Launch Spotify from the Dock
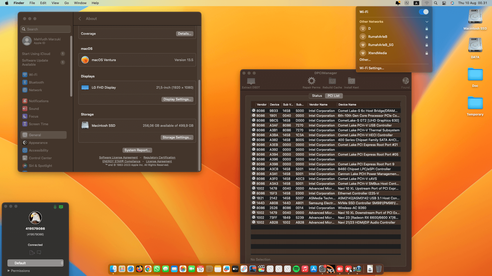 tap(296, 269)
